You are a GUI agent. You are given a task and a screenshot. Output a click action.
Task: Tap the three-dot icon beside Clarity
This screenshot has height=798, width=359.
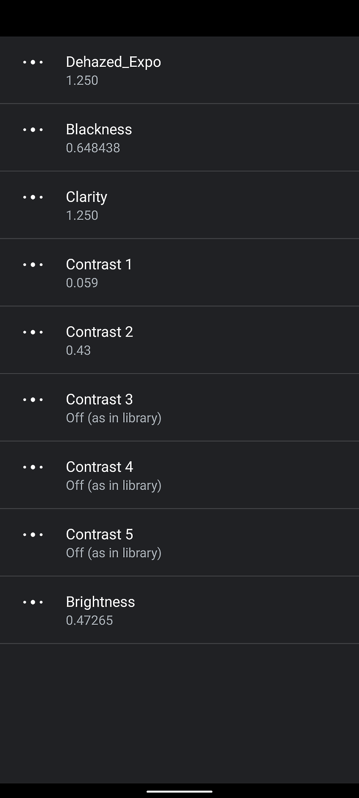33,197
